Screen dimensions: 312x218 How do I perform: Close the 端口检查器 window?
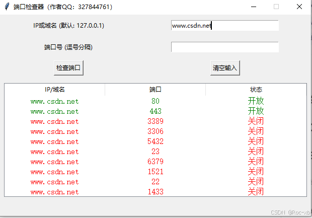click(x=299, y=7)
